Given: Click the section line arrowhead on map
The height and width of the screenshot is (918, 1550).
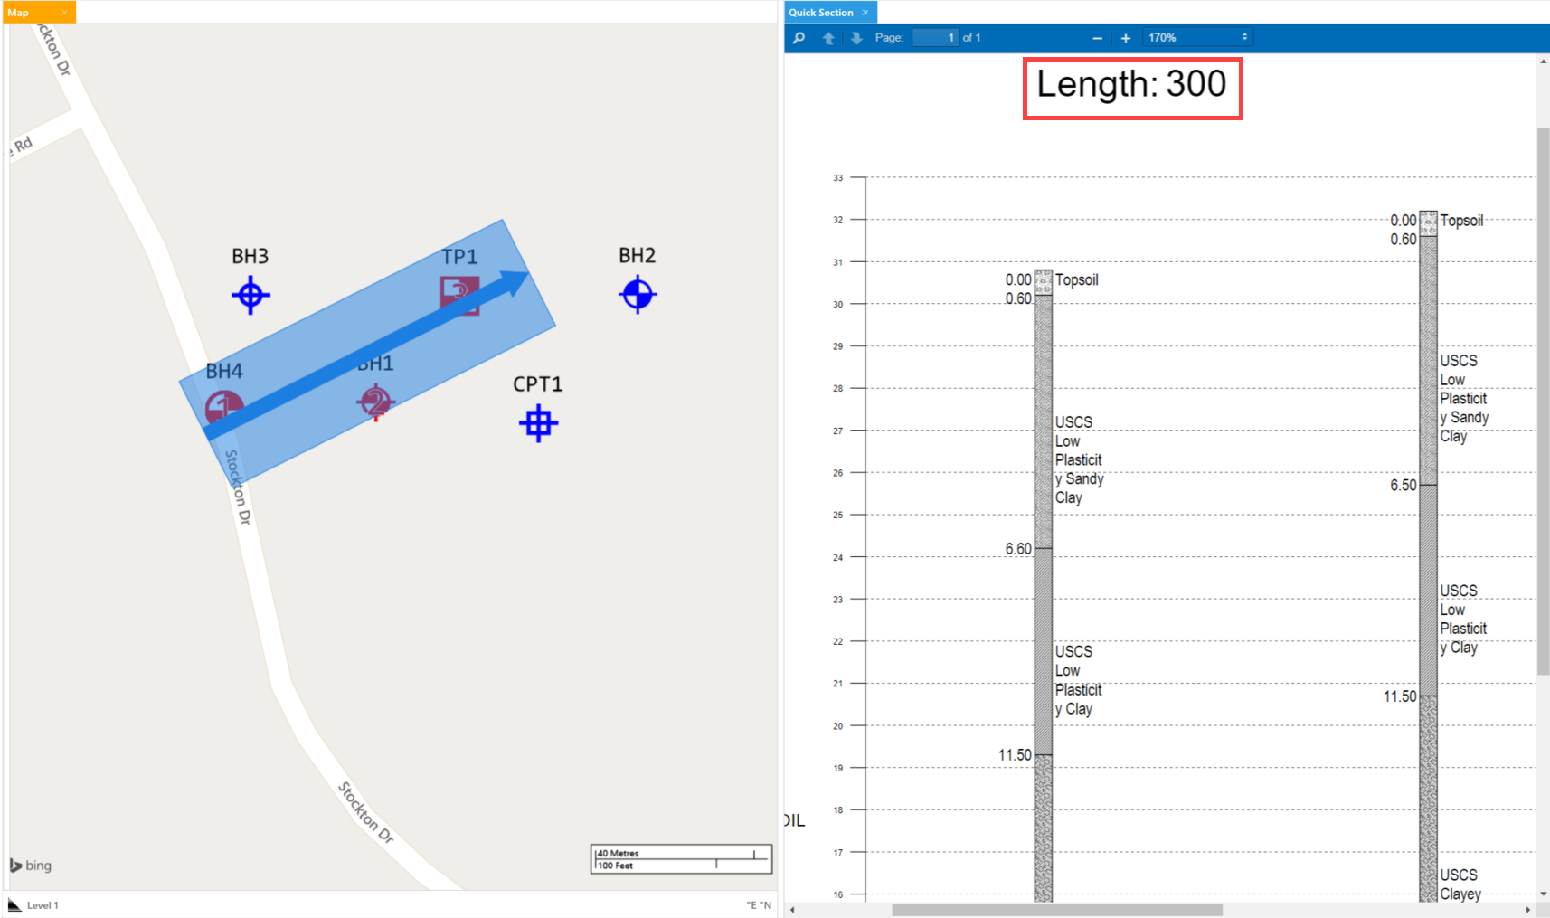Looking at the screenshot, I should point(515,283).
